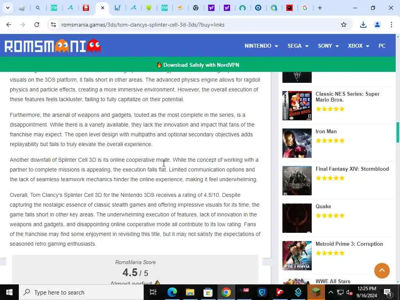400x300 pixels.
Task: Open the PC menu item
Action: [382, 46]
